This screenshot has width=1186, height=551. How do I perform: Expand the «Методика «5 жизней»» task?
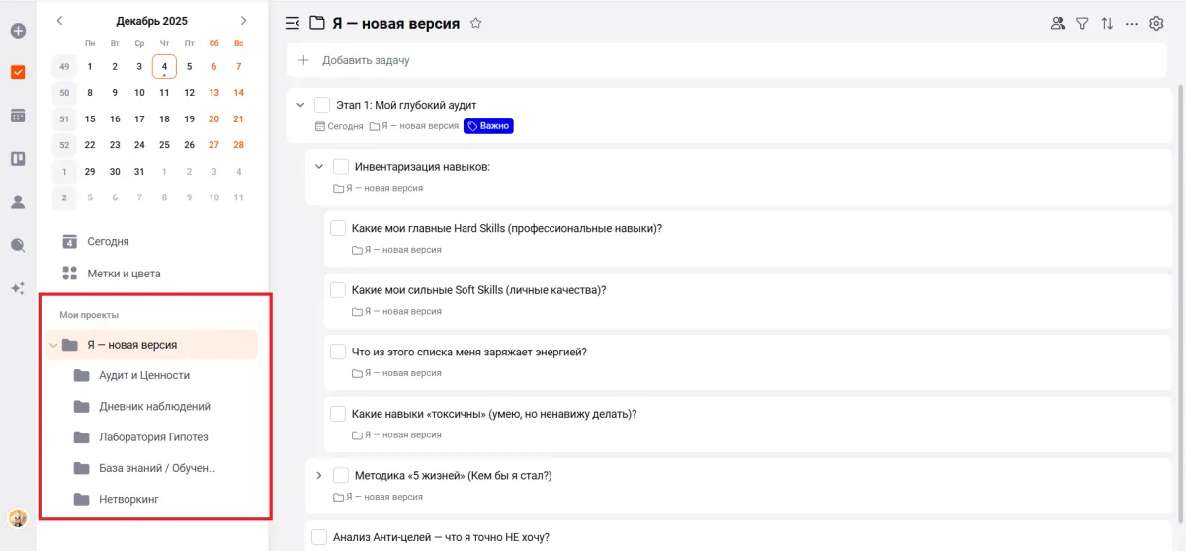(319, 475)
